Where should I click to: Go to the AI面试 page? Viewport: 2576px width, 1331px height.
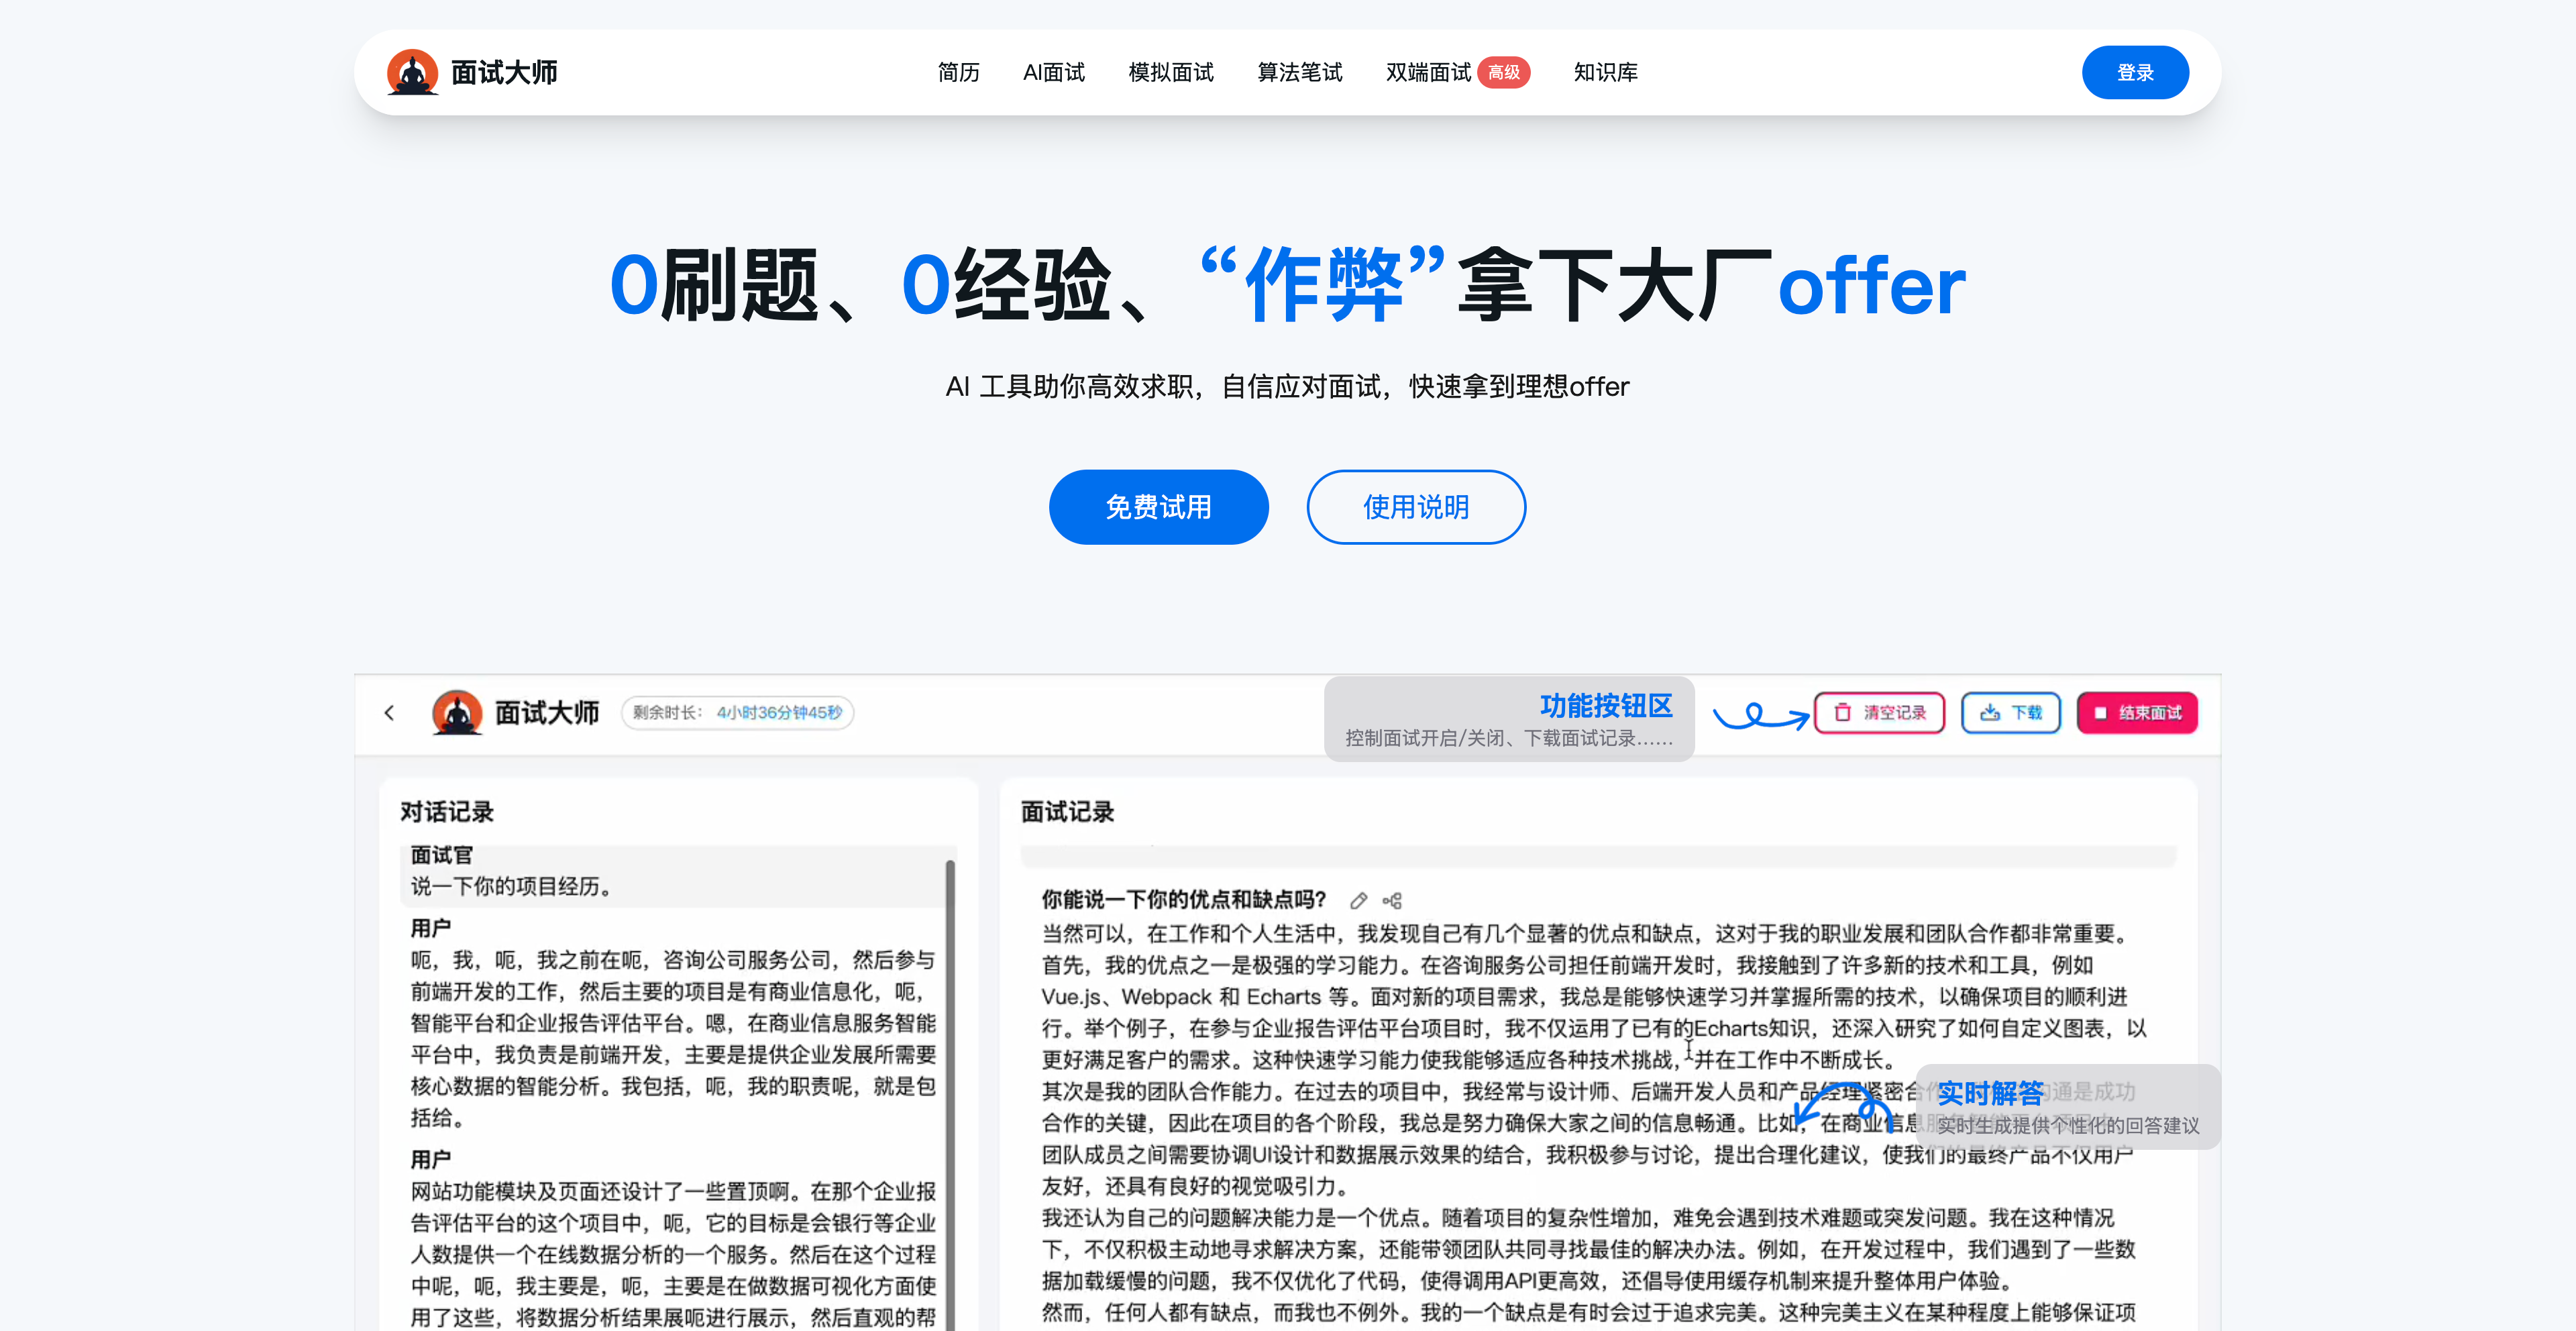pos(1053,72)
